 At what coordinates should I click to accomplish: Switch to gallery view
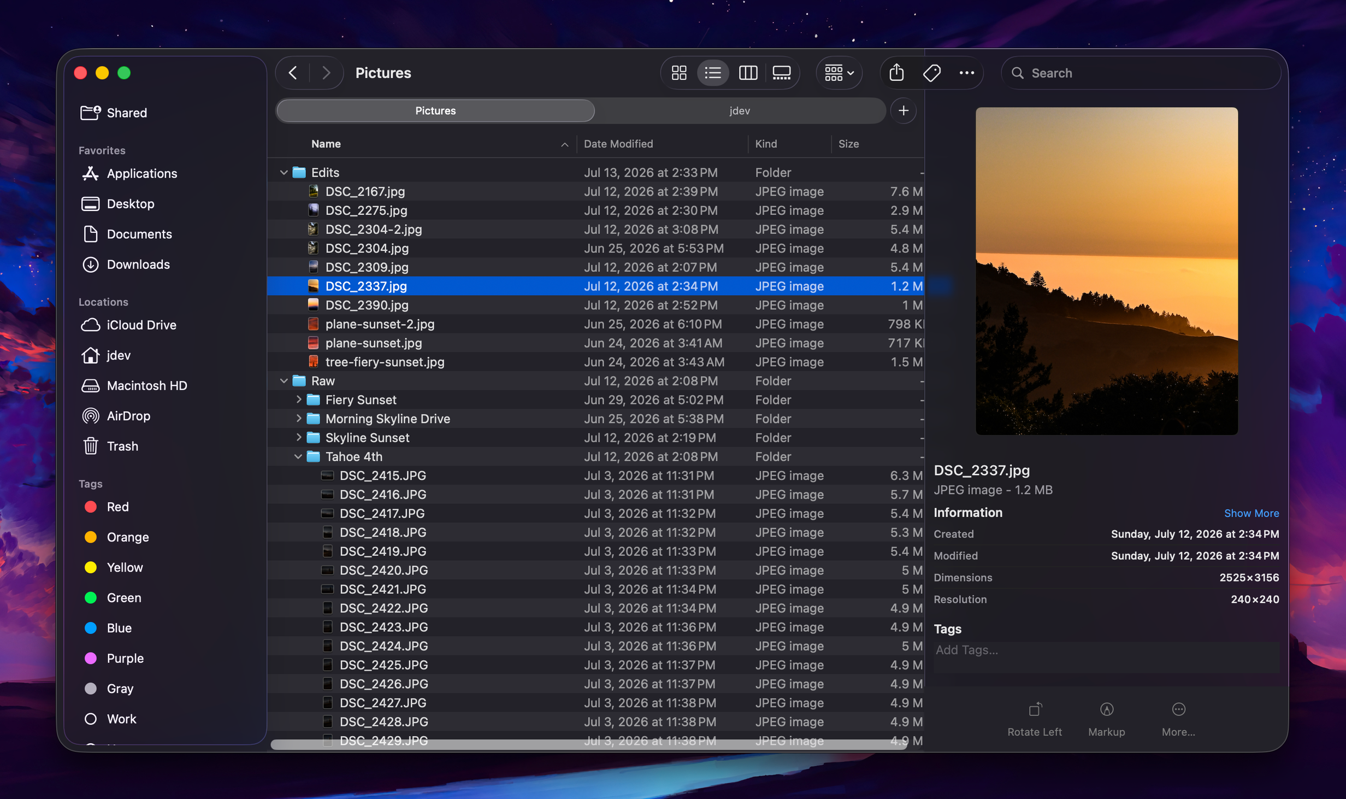(x=782, y=73)
